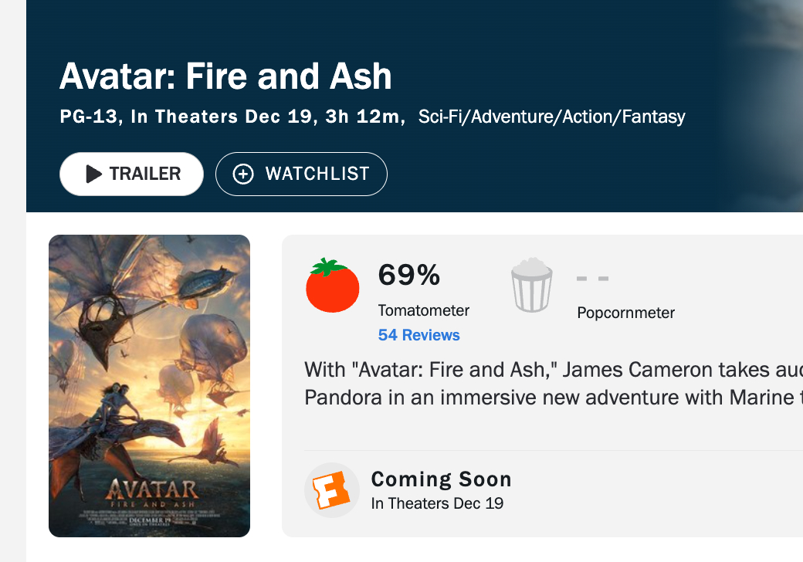
Task: Click the gray popcorn bucket icon
Action: click(x=532, y=286)
